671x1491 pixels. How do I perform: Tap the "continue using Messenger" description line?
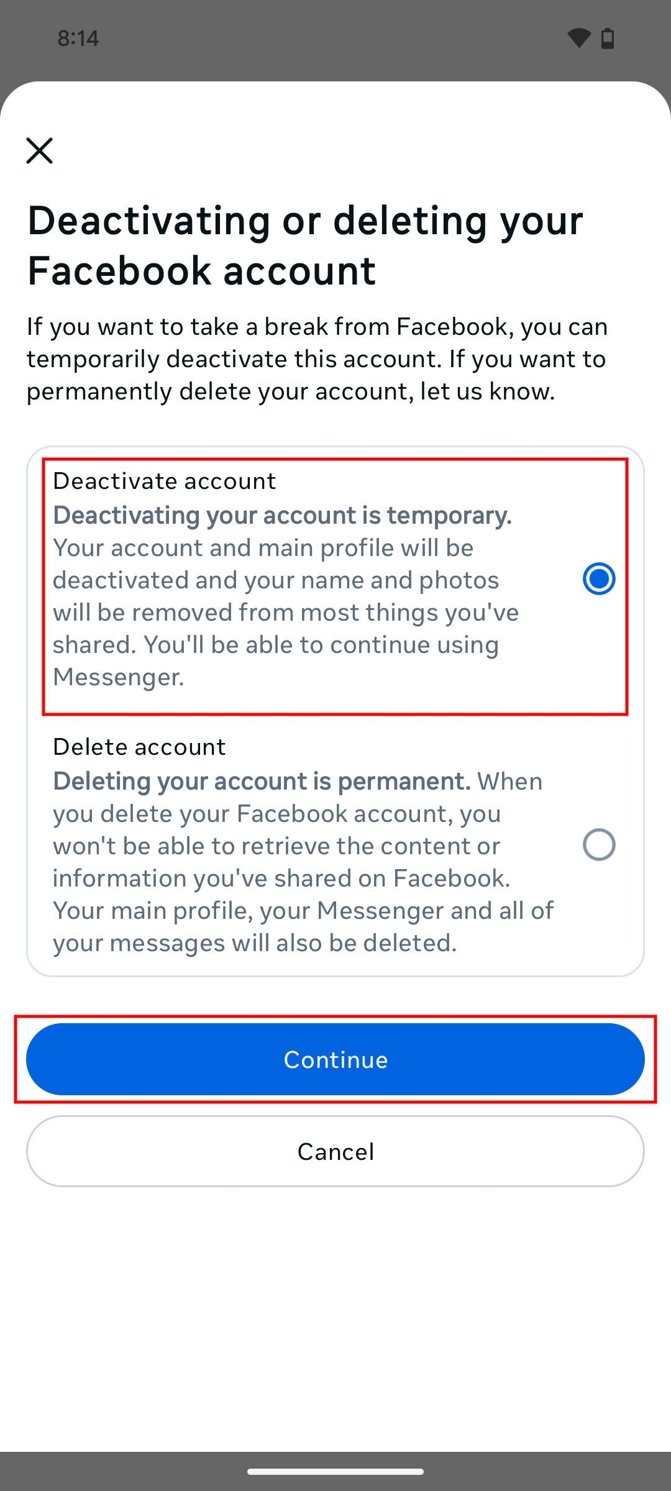click(x=276, y=645)
